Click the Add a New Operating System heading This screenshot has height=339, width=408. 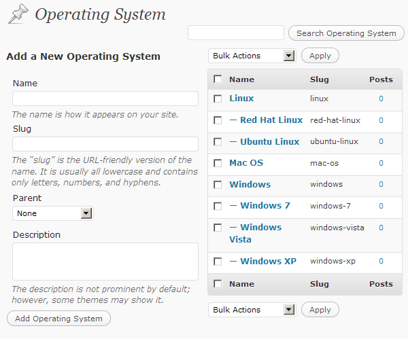coord(83,56)
